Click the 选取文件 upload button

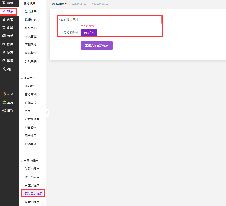coord(89,33)
